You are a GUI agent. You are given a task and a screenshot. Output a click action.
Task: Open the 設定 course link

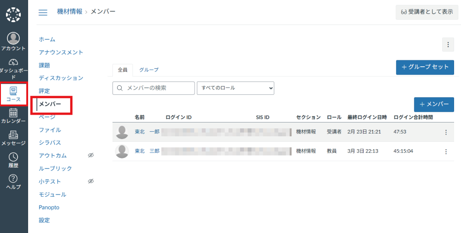tap(44, 220)
